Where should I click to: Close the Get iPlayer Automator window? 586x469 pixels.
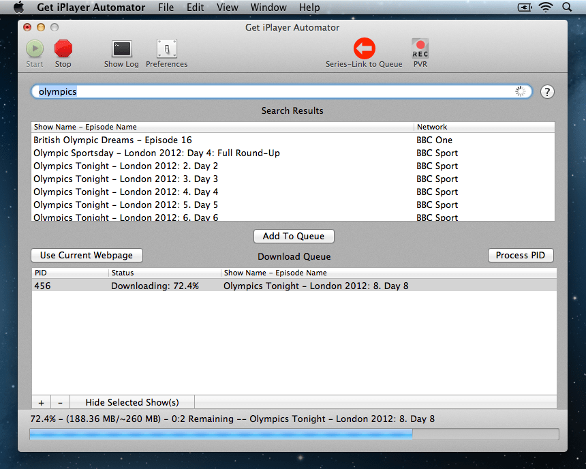27,27
